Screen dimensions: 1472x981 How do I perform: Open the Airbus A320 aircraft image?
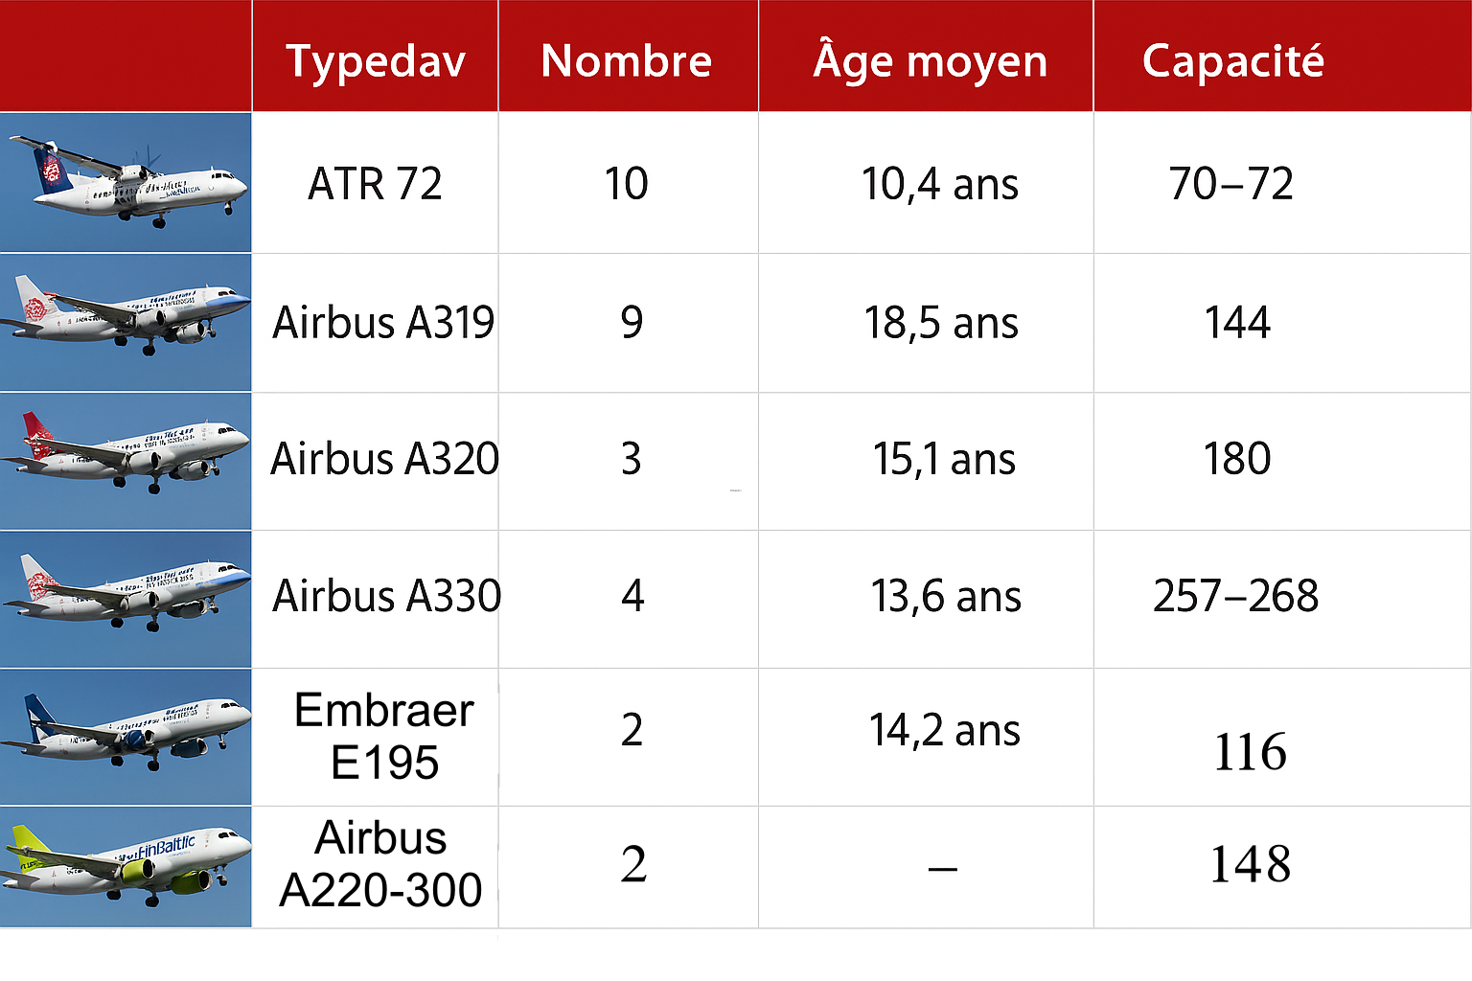[x=126, y=460]
